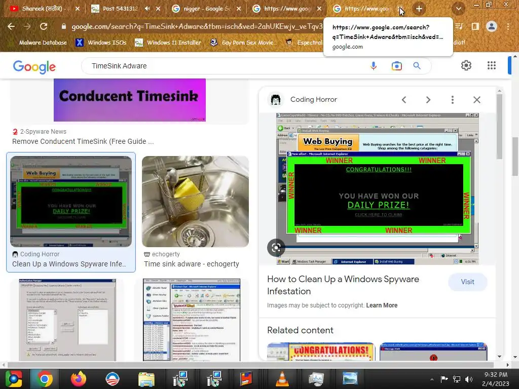Click scroll down arrow of page scrollbar

[515, 358]
